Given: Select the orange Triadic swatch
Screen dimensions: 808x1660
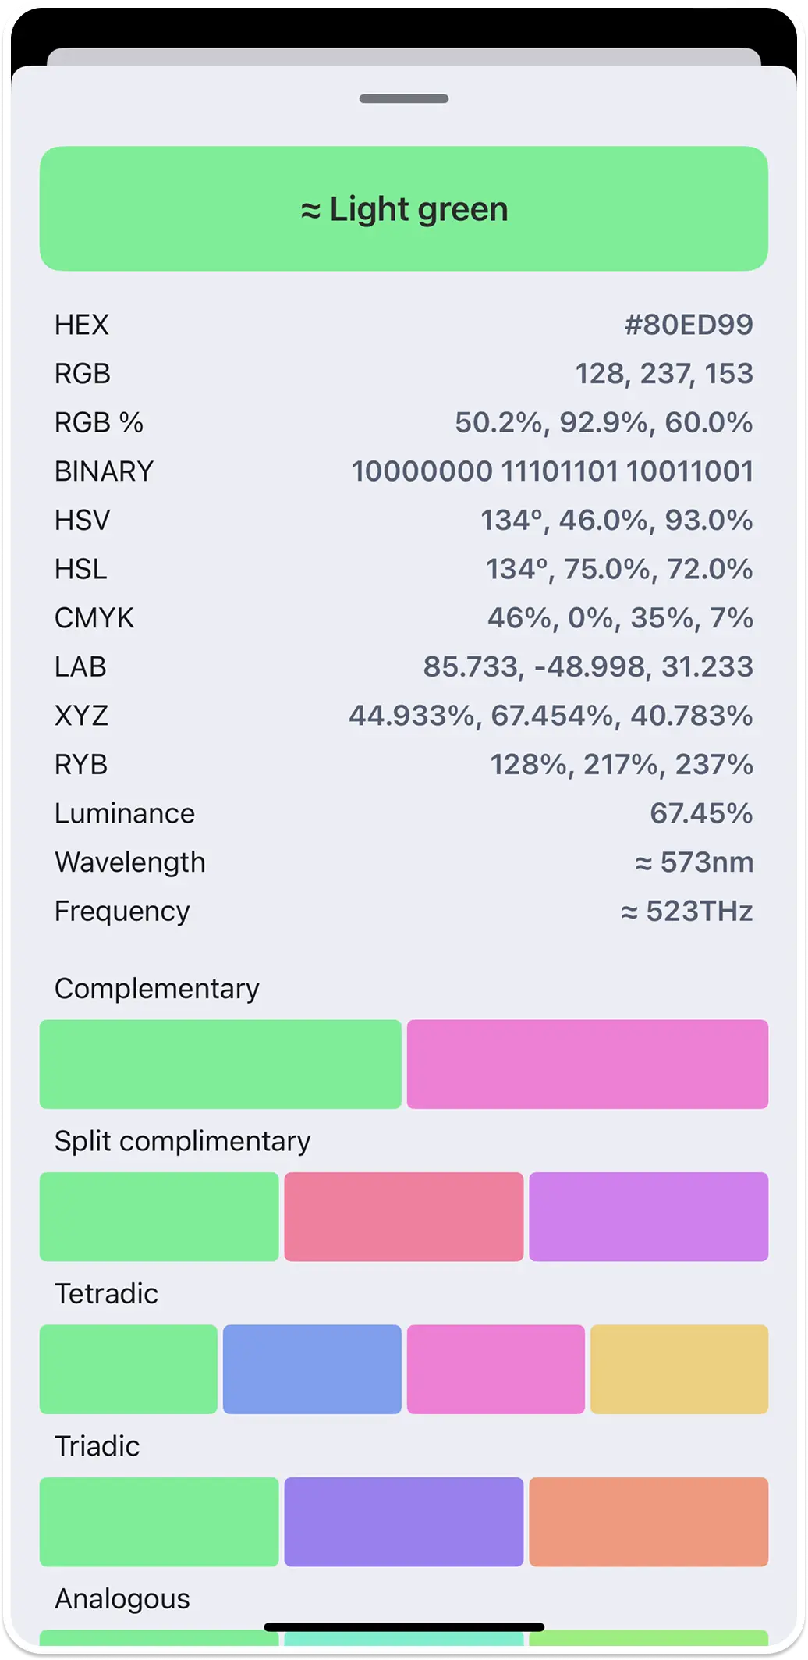Looking at the screenshot, I should click(648, 1521).
